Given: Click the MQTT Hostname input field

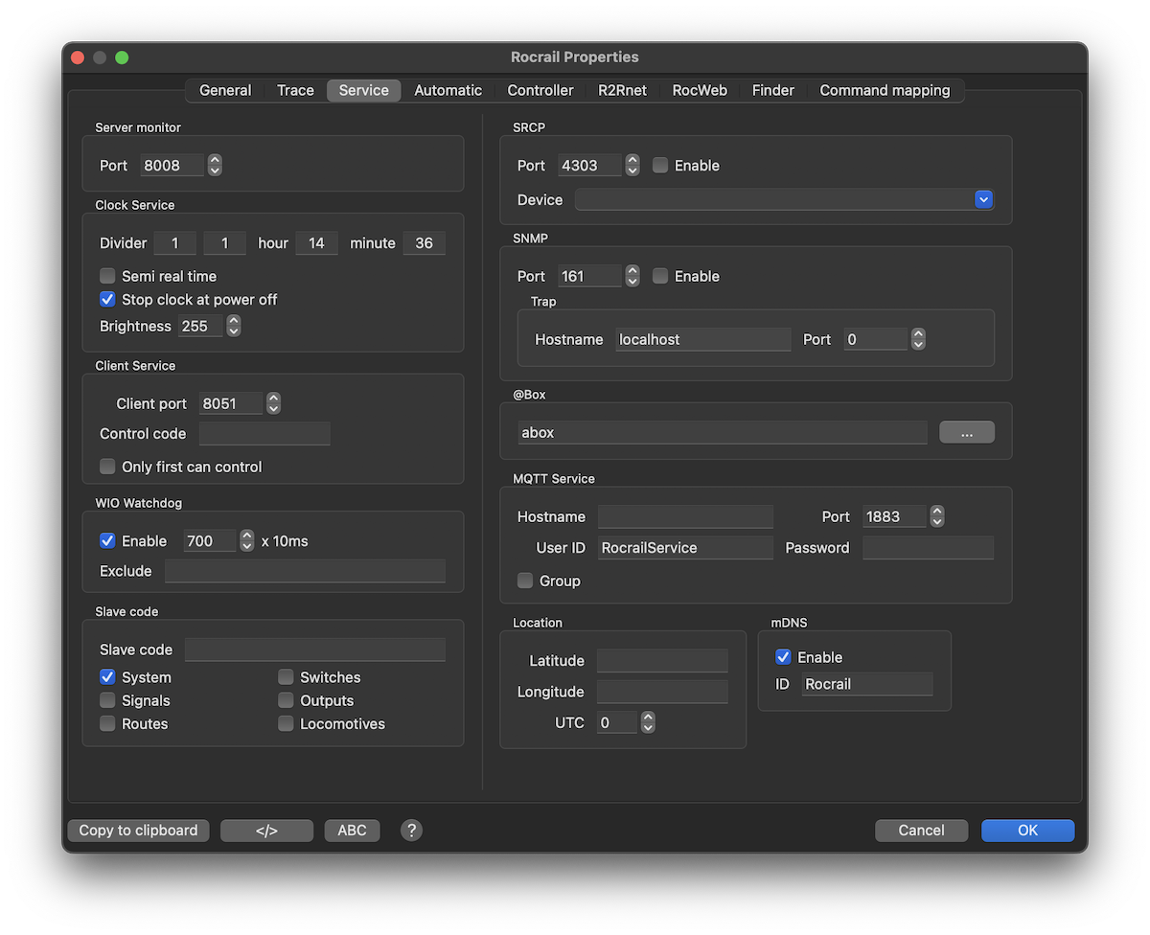Looking at the screenshot, I should [x=685, y=517].
